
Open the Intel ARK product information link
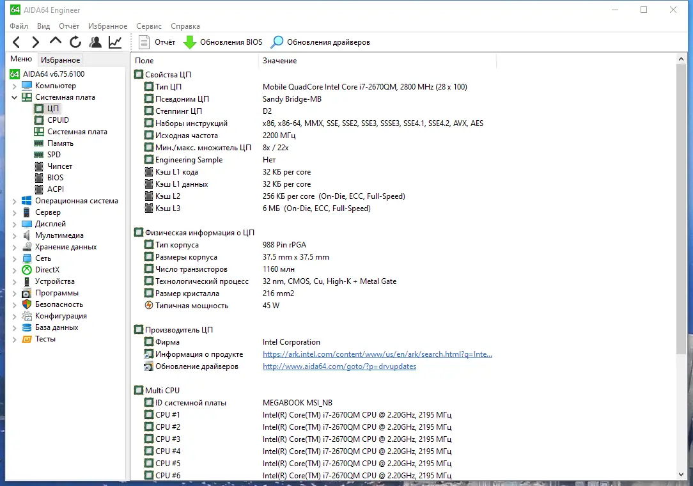point(378,354)
